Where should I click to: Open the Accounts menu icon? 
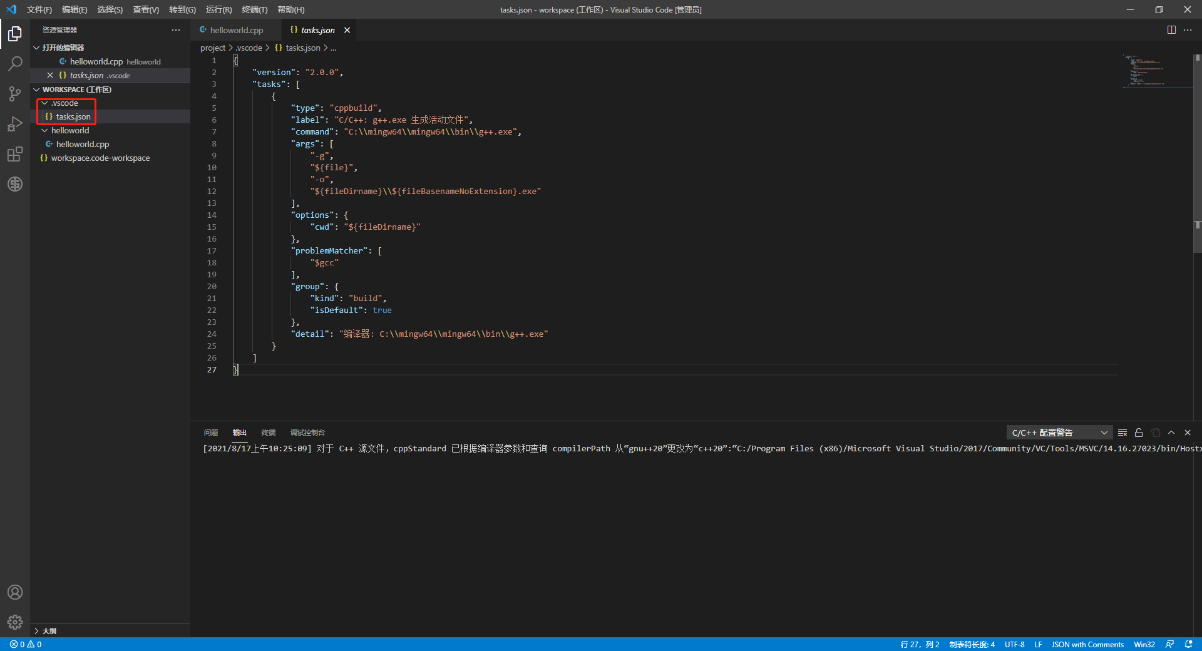(x=15, y=592)
